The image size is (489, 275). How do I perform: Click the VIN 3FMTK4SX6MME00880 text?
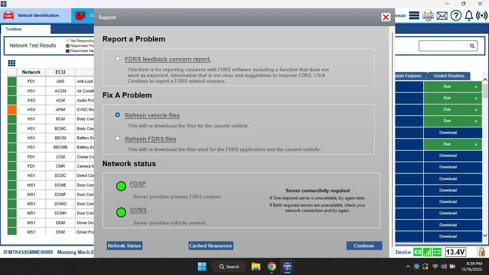(28, 252)
